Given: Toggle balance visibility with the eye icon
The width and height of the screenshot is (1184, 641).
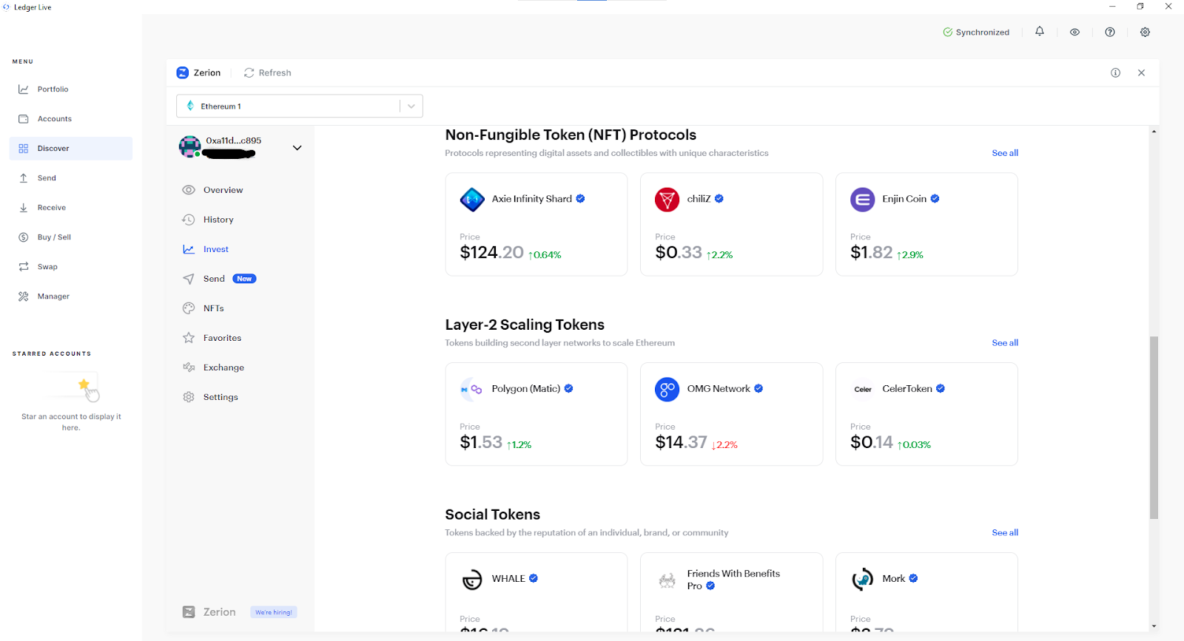Looking at the screenshot, I should coord(1074,32).
